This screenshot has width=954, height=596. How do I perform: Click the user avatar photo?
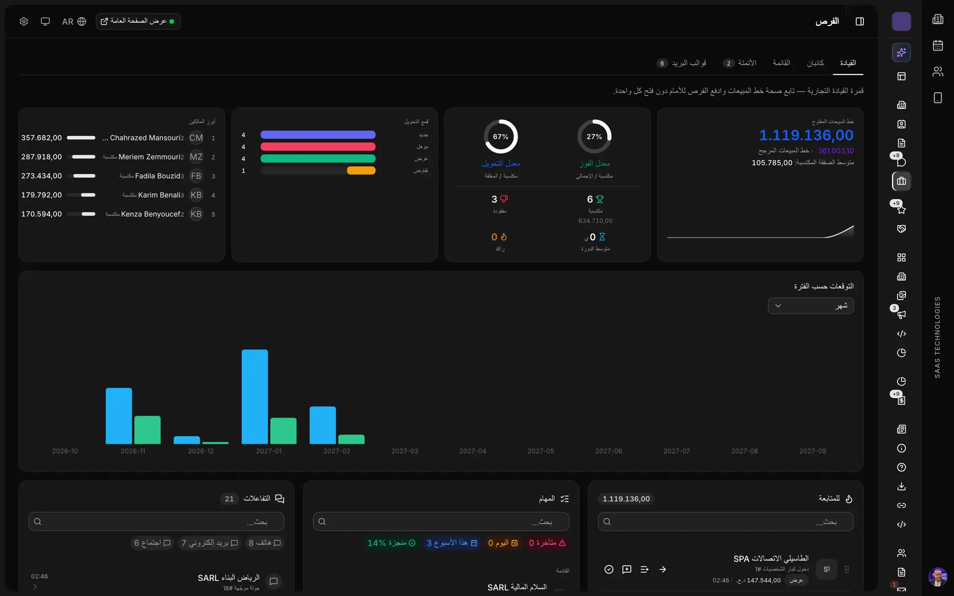(x=937, y=577)
